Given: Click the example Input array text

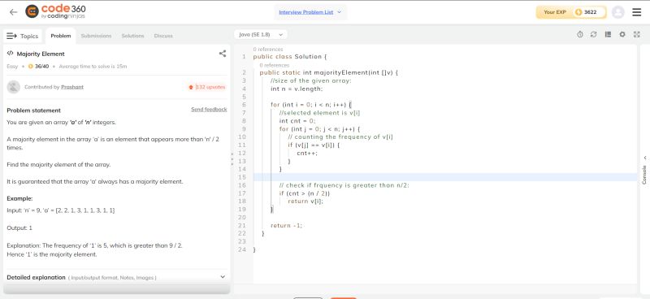Looking at the screenshot, I should point(60,210).
